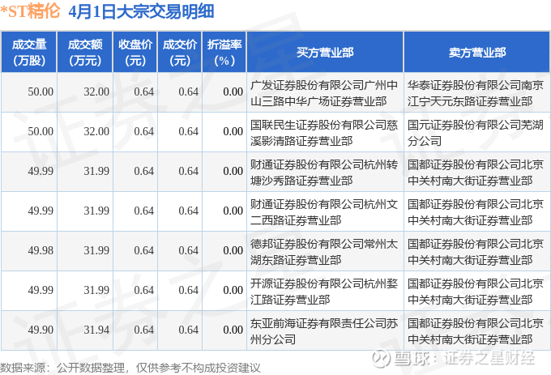Select the 成交量(万股) column header
The height and width of the screenshot is (375, 551).
pyautogui.click(x=29, y=52)
